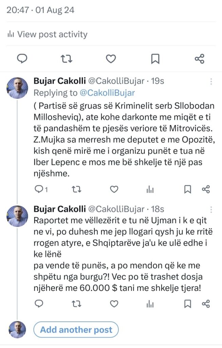This screenshot has width=222, height=348.
Task: Bookmark the 19s reply
Action: pos(187,190)
